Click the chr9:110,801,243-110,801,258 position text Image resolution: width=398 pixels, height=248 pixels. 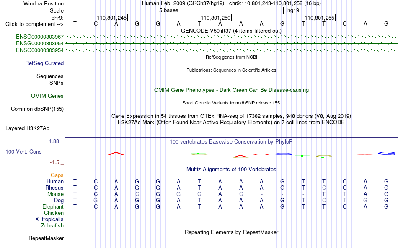275,3
